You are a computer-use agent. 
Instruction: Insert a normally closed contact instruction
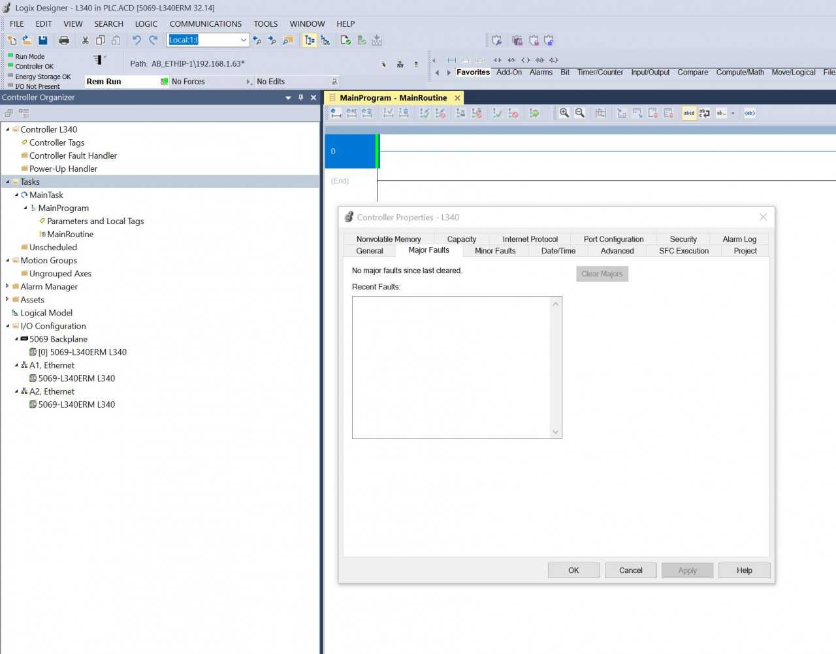pyautogui.click(x=511, y=60)
